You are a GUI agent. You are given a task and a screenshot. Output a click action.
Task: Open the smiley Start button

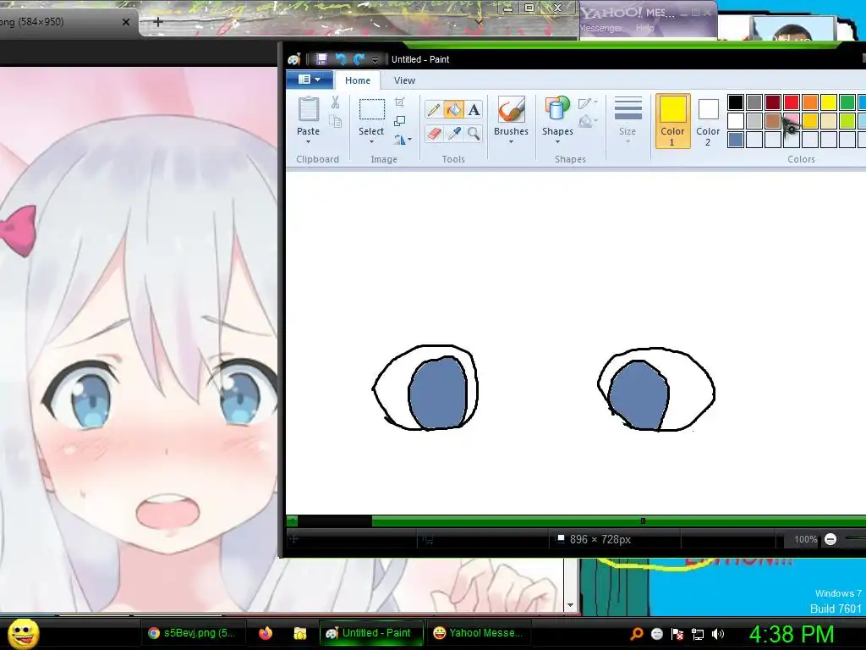point(24,633)
